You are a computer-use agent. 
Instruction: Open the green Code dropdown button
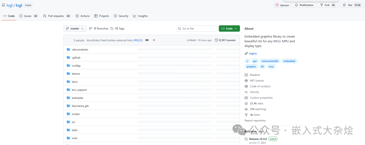(229, 29)
